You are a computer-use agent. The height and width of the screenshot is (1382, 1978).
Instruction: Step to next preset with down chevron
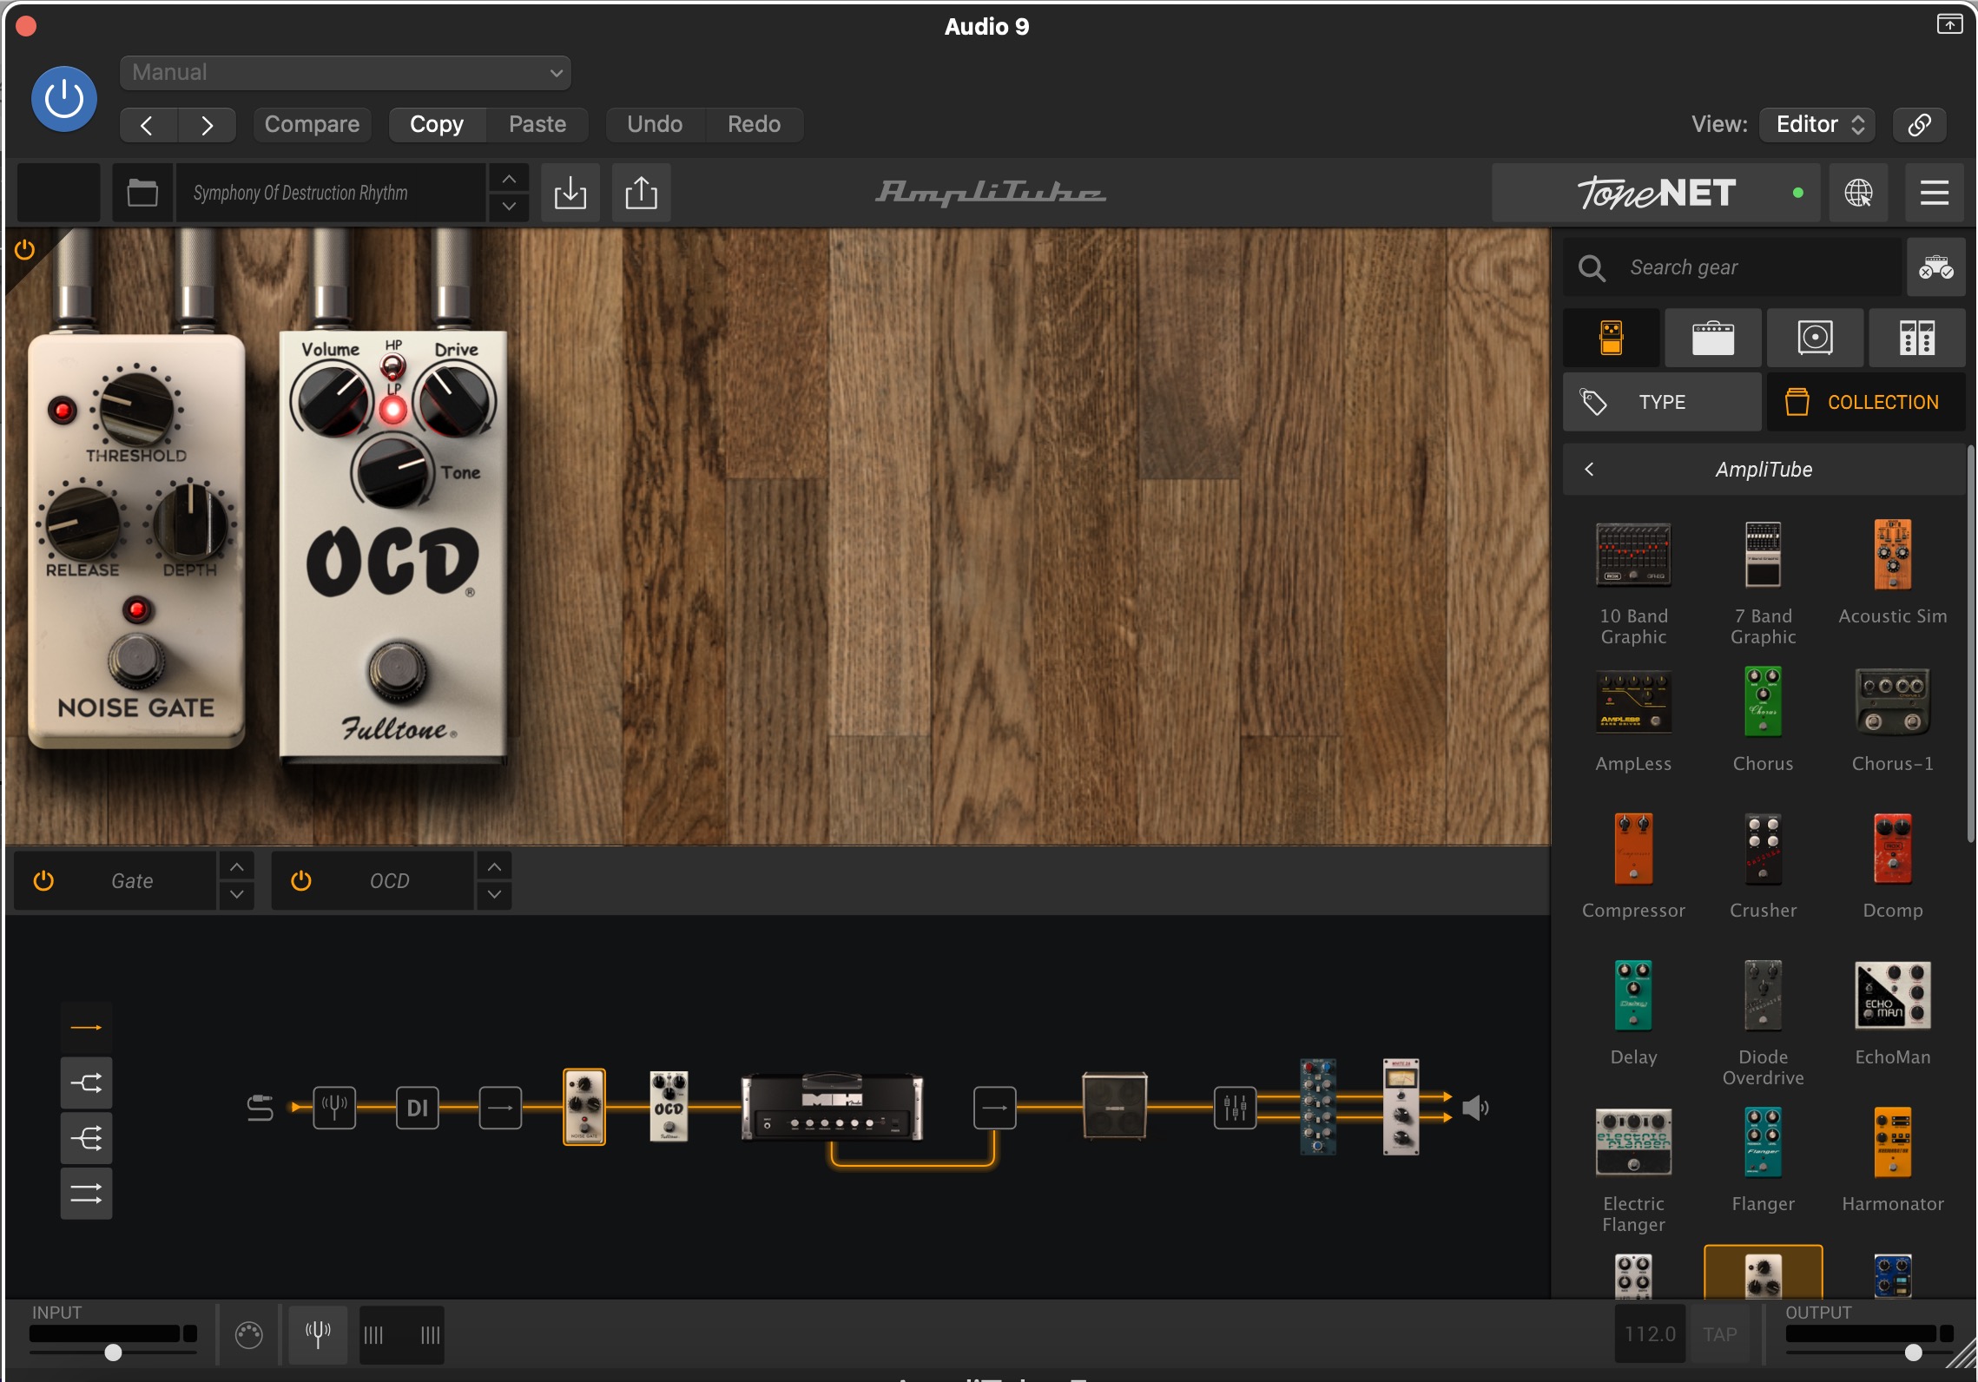(509, 207)
